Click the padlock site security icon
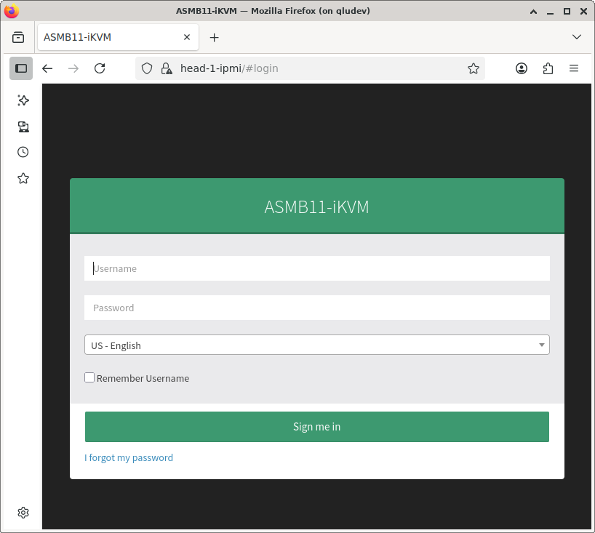Image resolution: width=595 pixels, height=533 pixels. [x=167, y=68]
